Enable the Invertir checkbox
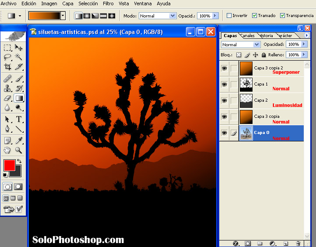 (229, 16)
